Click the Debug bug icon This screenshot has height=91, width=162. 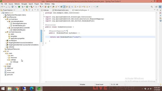[23, 7]
